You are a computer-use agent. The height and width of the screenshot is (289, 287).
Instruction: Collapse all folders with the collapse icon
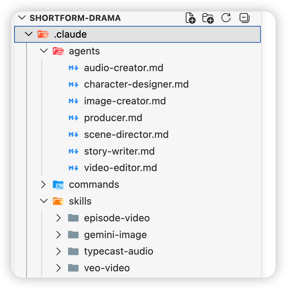[x=244, y=18]
